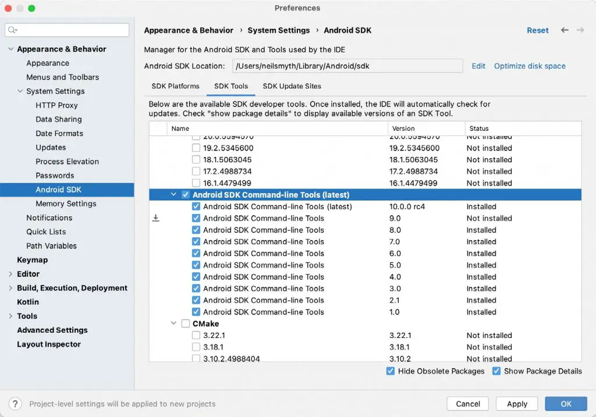Expand the CMake tree node
596x417 pixels.
[173, 323]
